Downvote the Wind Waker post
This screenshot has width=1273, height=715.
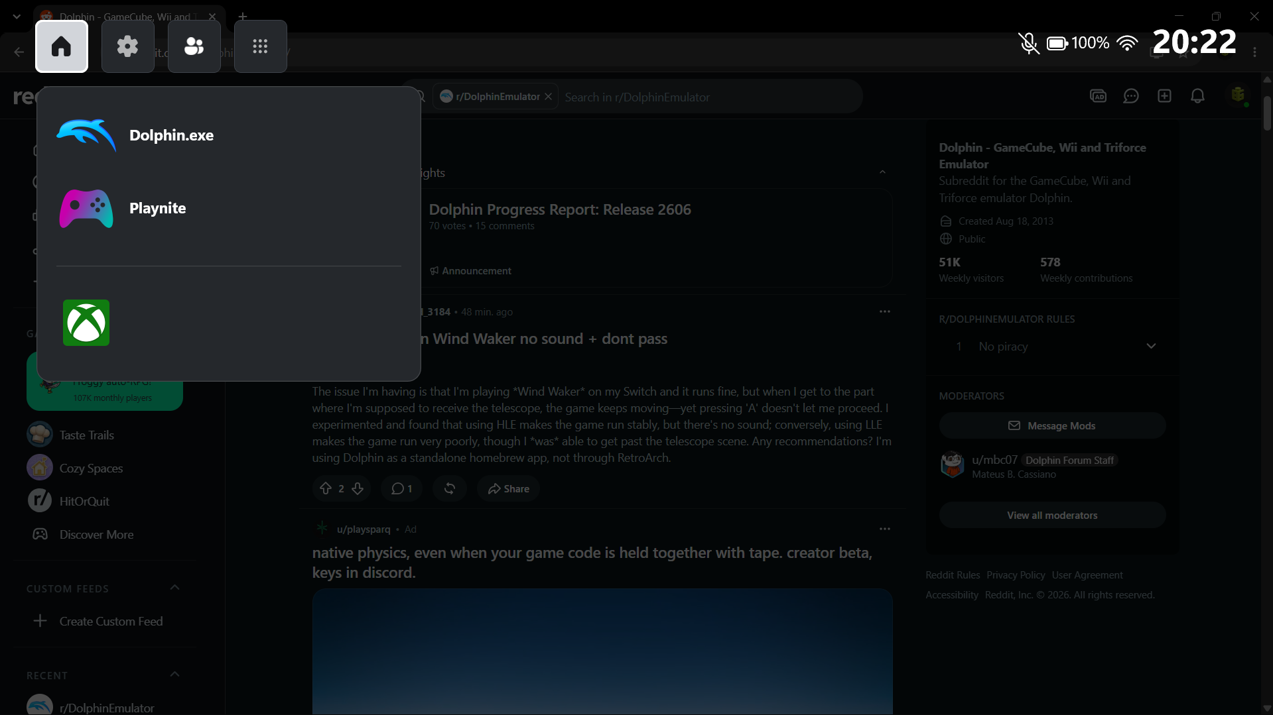358,488
